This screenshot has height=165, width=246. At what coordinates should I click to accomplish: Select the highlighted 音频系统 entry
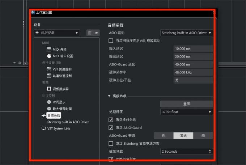coord(54,115)
